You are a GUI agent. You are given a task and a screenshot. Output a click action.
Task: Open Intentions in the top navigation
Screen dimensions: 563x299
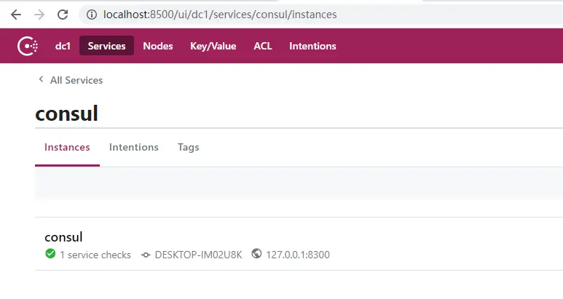[x=312, y=46]
